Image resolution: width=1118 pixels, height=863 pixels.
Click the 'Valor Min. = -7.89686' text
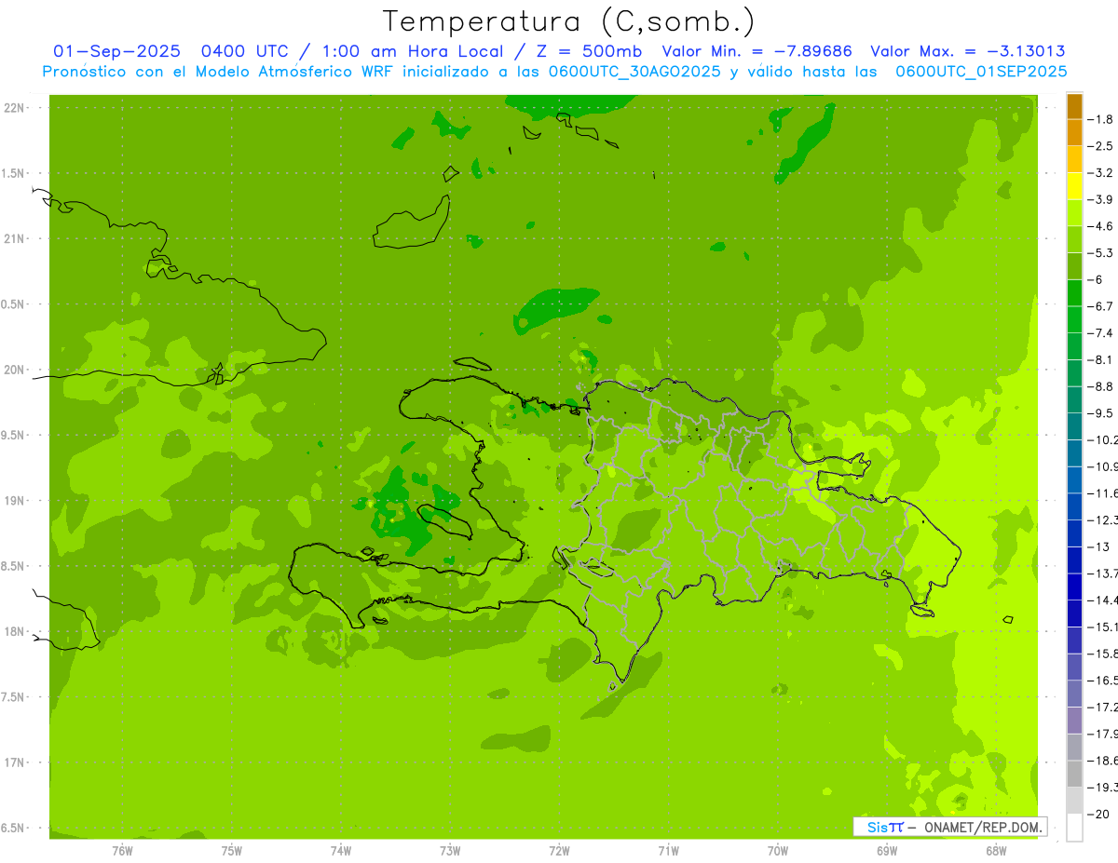point(757,51)
